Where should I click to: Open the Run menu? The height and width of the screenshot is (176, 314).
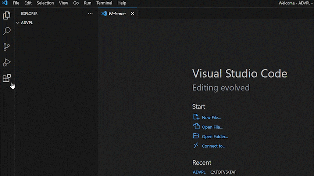click(88, 3)
